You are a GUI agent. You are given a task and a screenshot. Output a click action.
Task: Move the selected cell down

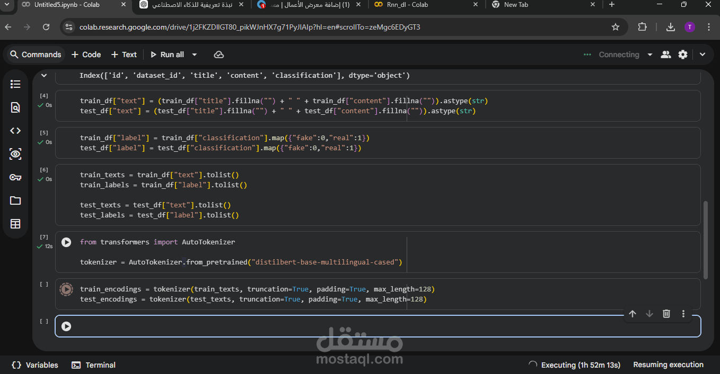pos(649,314)
